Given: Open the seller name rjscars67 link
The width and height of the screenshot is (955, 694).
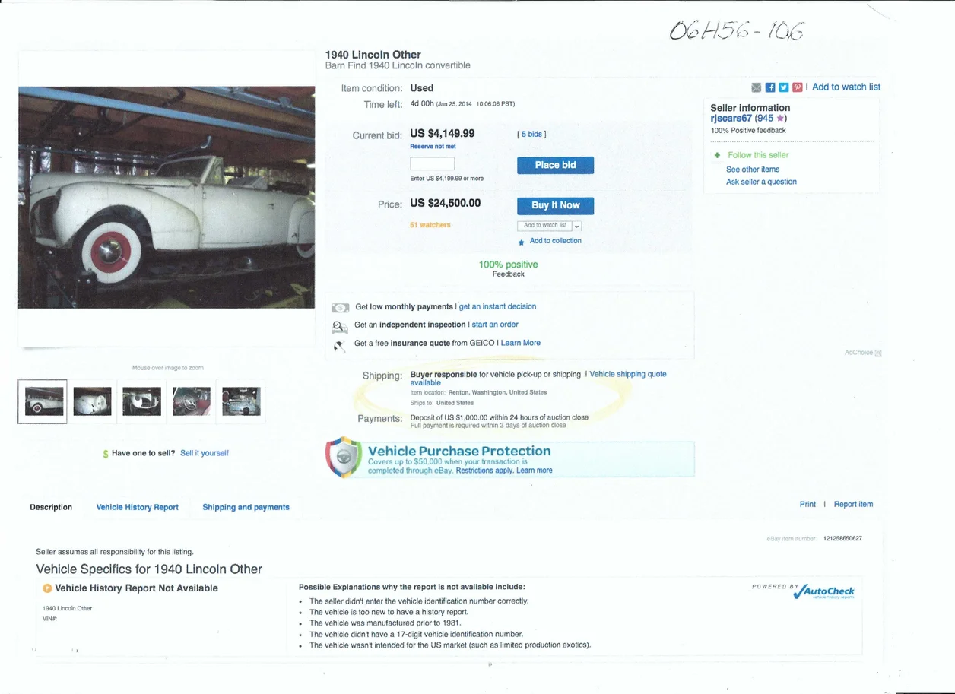Looking at the screenshot, I should tap(731, 119).
